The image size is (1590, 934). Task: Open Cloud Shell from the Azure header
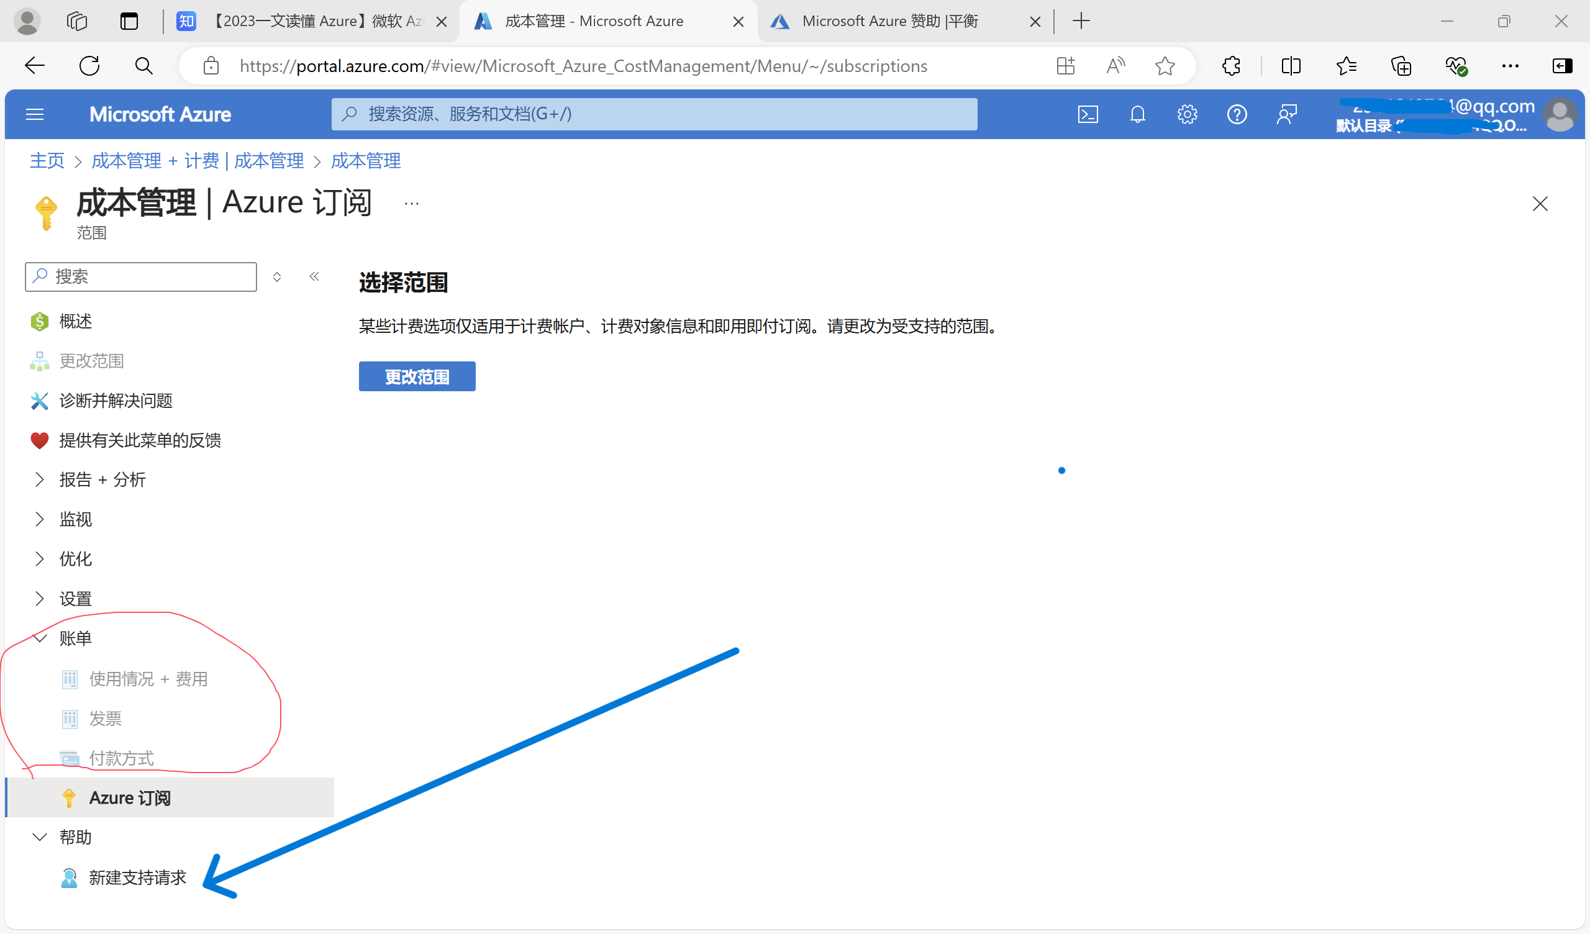(x=1088, y=114)
